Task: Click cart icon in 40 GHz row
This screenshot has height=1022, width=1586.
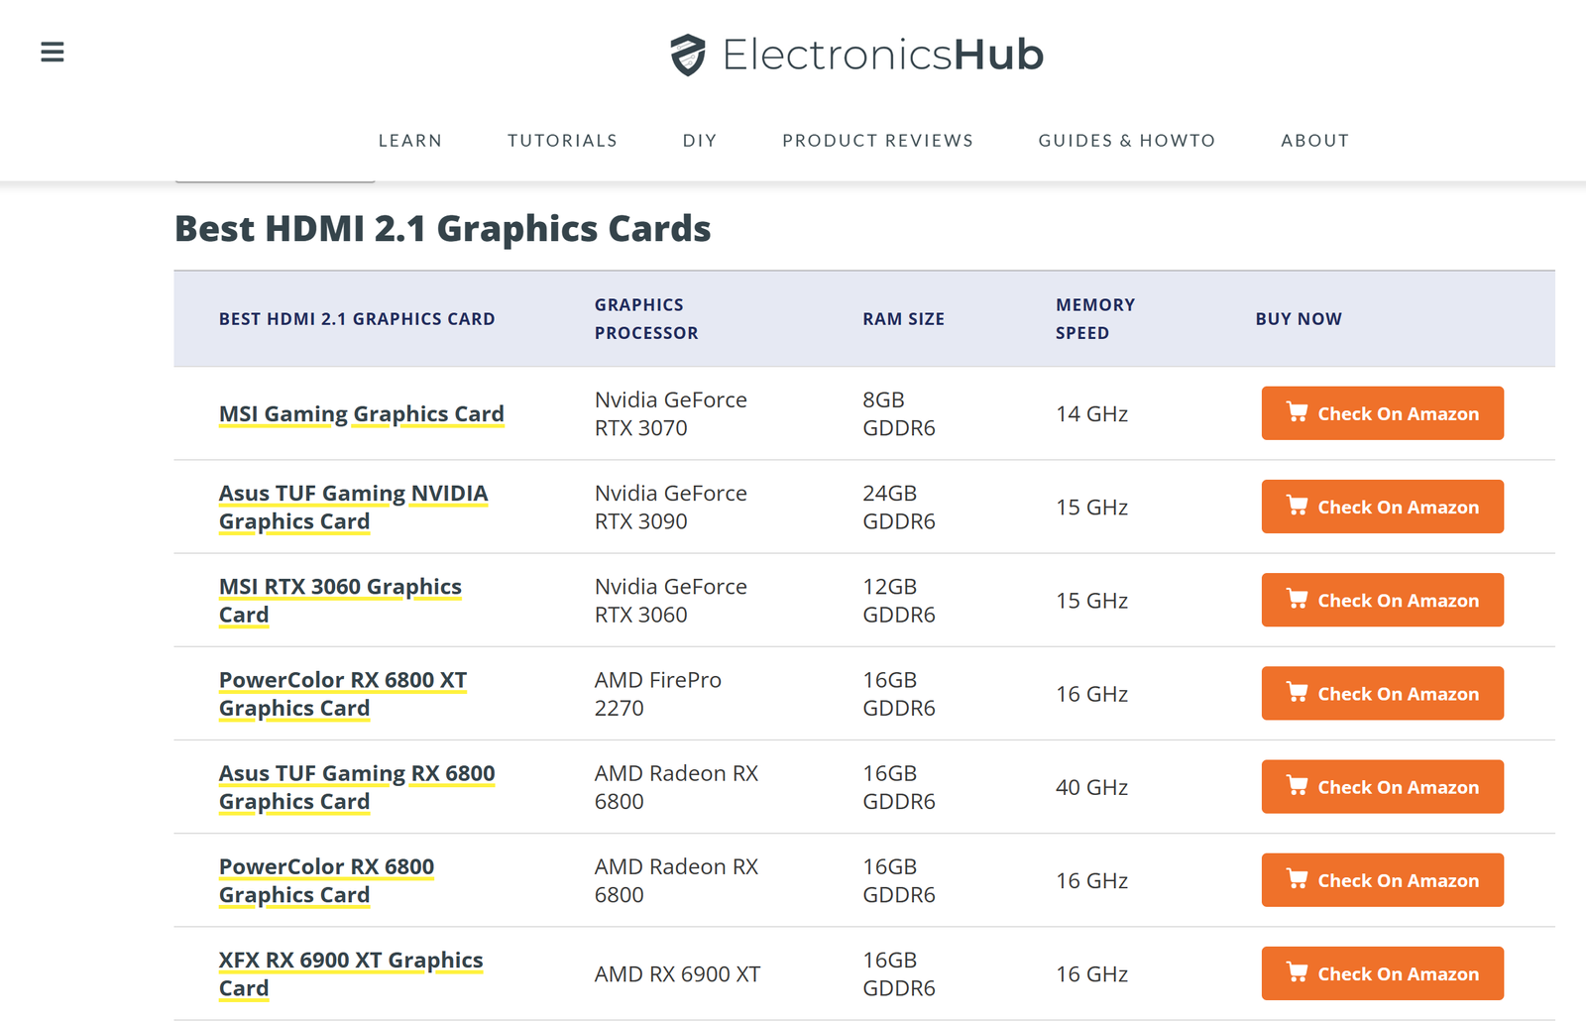Action: pyautogui.click(x=1297, y=786)
